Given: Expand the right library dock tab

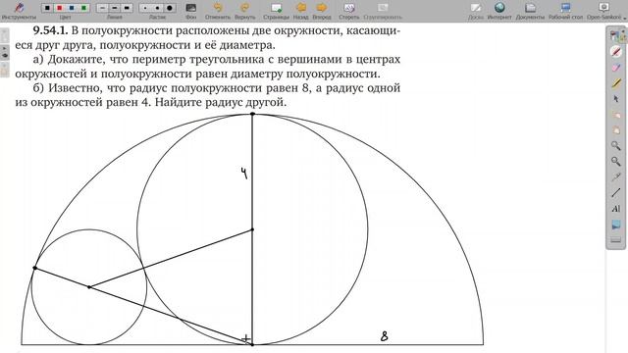Looking at the screenshot, I should point(624,36).
